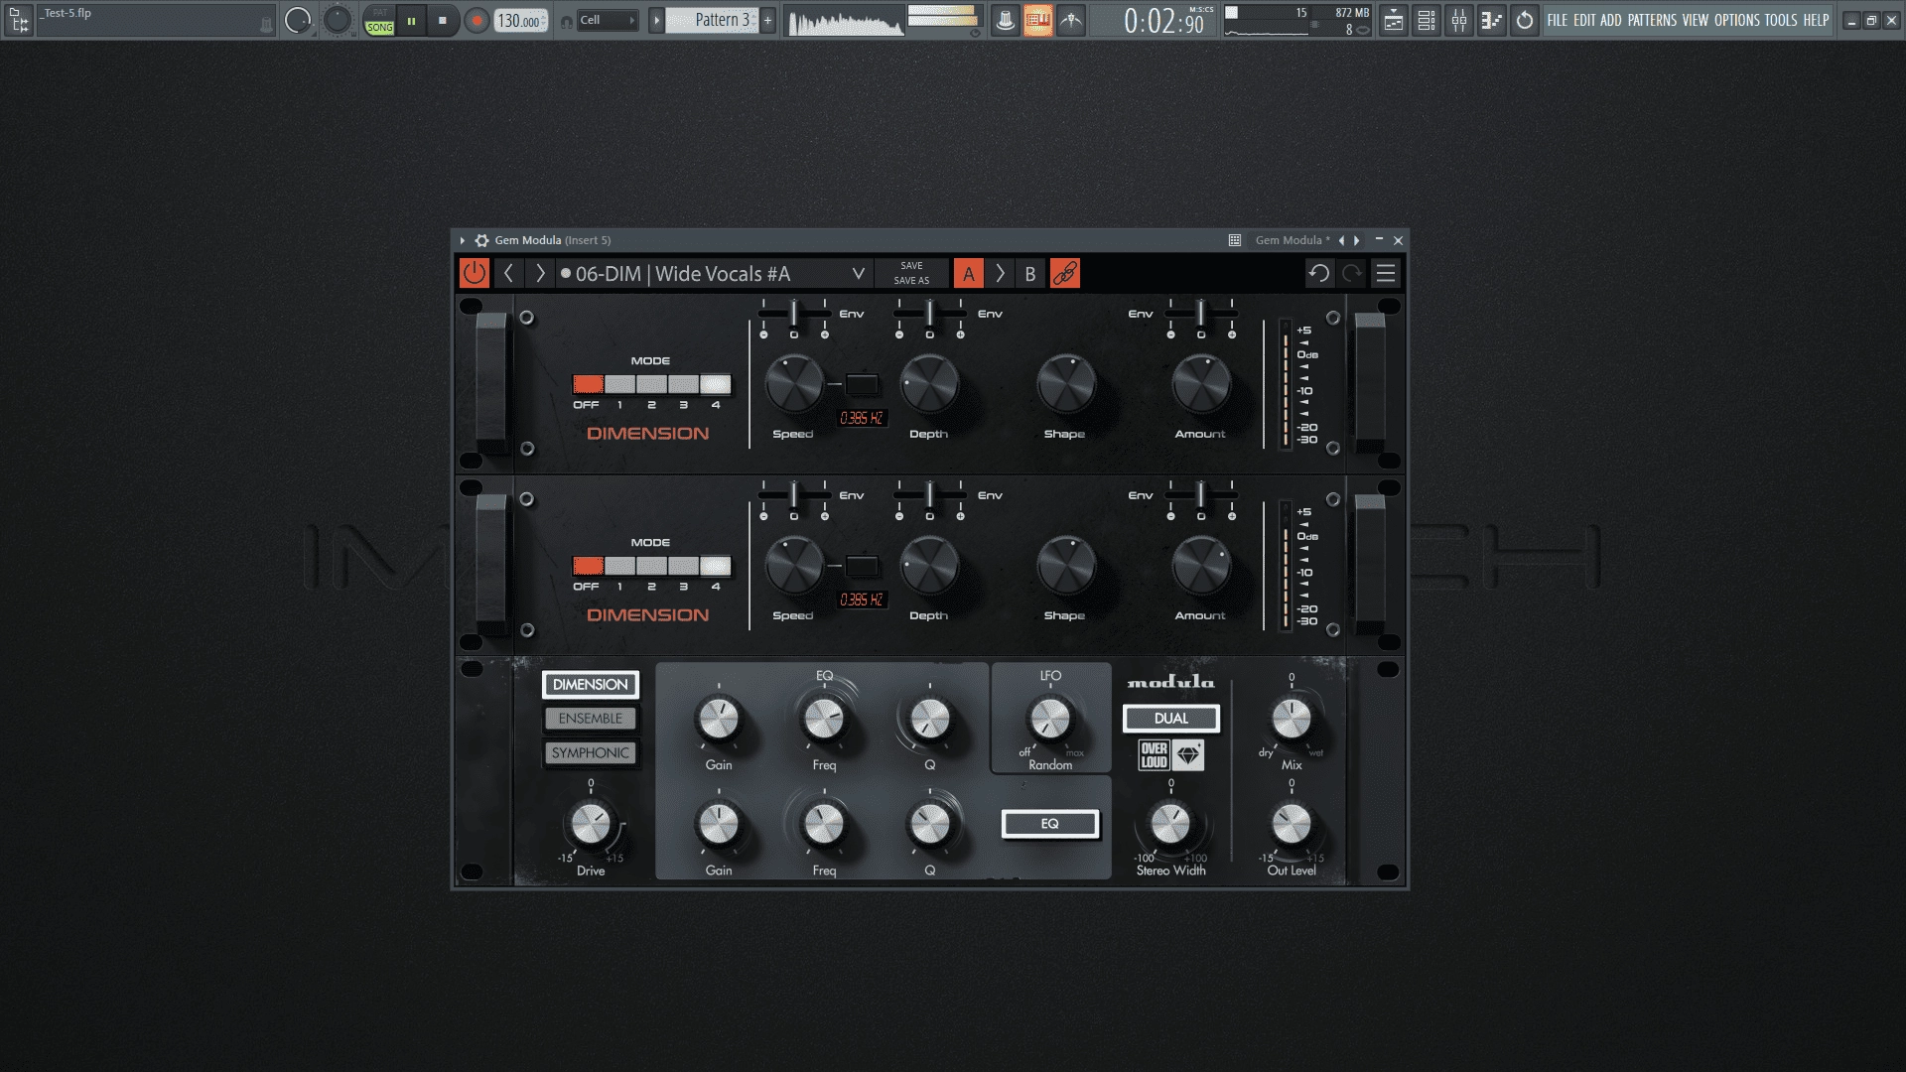Open FL Studio PATTERNS menu
1906x1072 pixels.
pyautogui.click(x=1652, y=20)
